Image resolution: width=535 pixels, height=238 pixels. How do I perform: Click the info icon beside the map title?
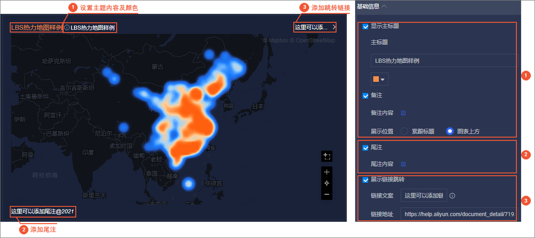pyautogui.click(x=67, y=28)
